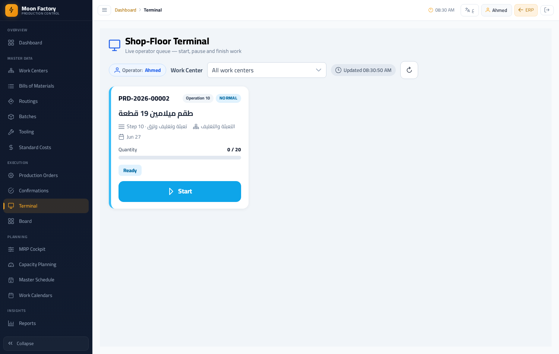The width and height of the screenshot is (559, 354).
Task: Click the Dashboard breadcrumb link
Action: coord(125,10)
